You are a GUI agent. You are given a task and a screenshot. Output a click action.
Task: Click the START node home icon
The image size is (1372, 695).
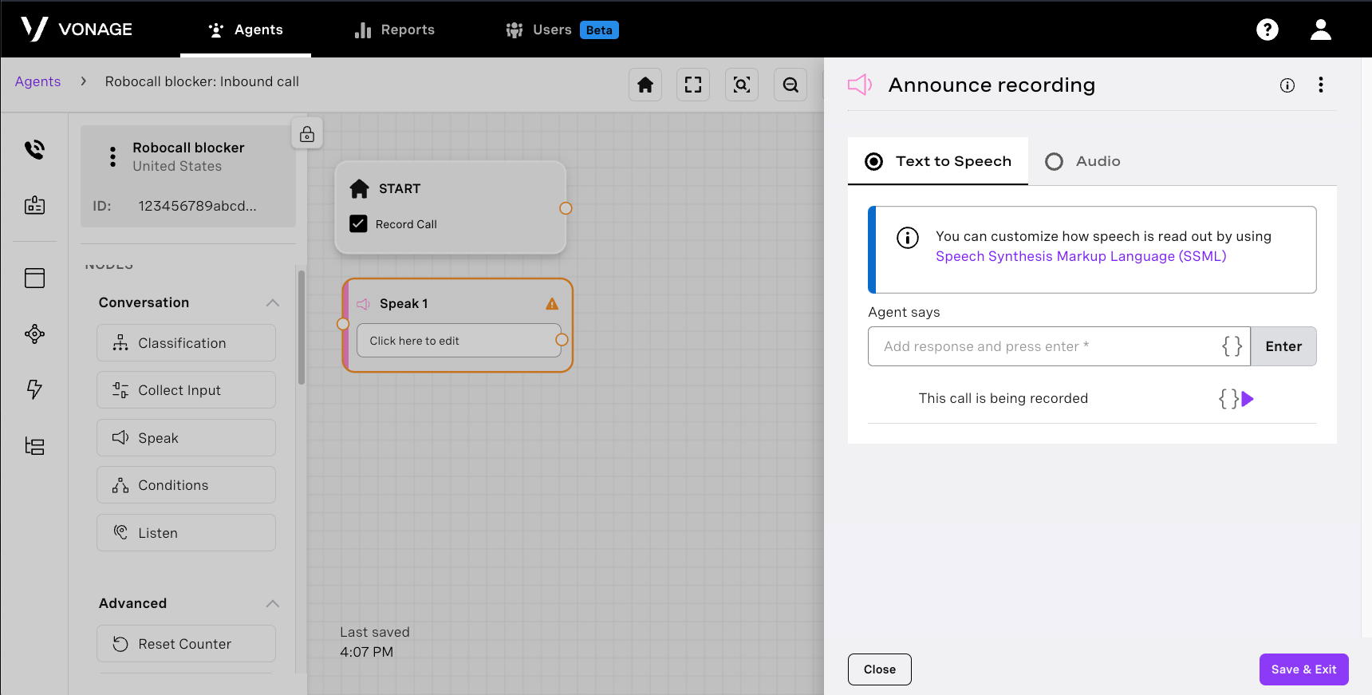[x=360, y=188]
